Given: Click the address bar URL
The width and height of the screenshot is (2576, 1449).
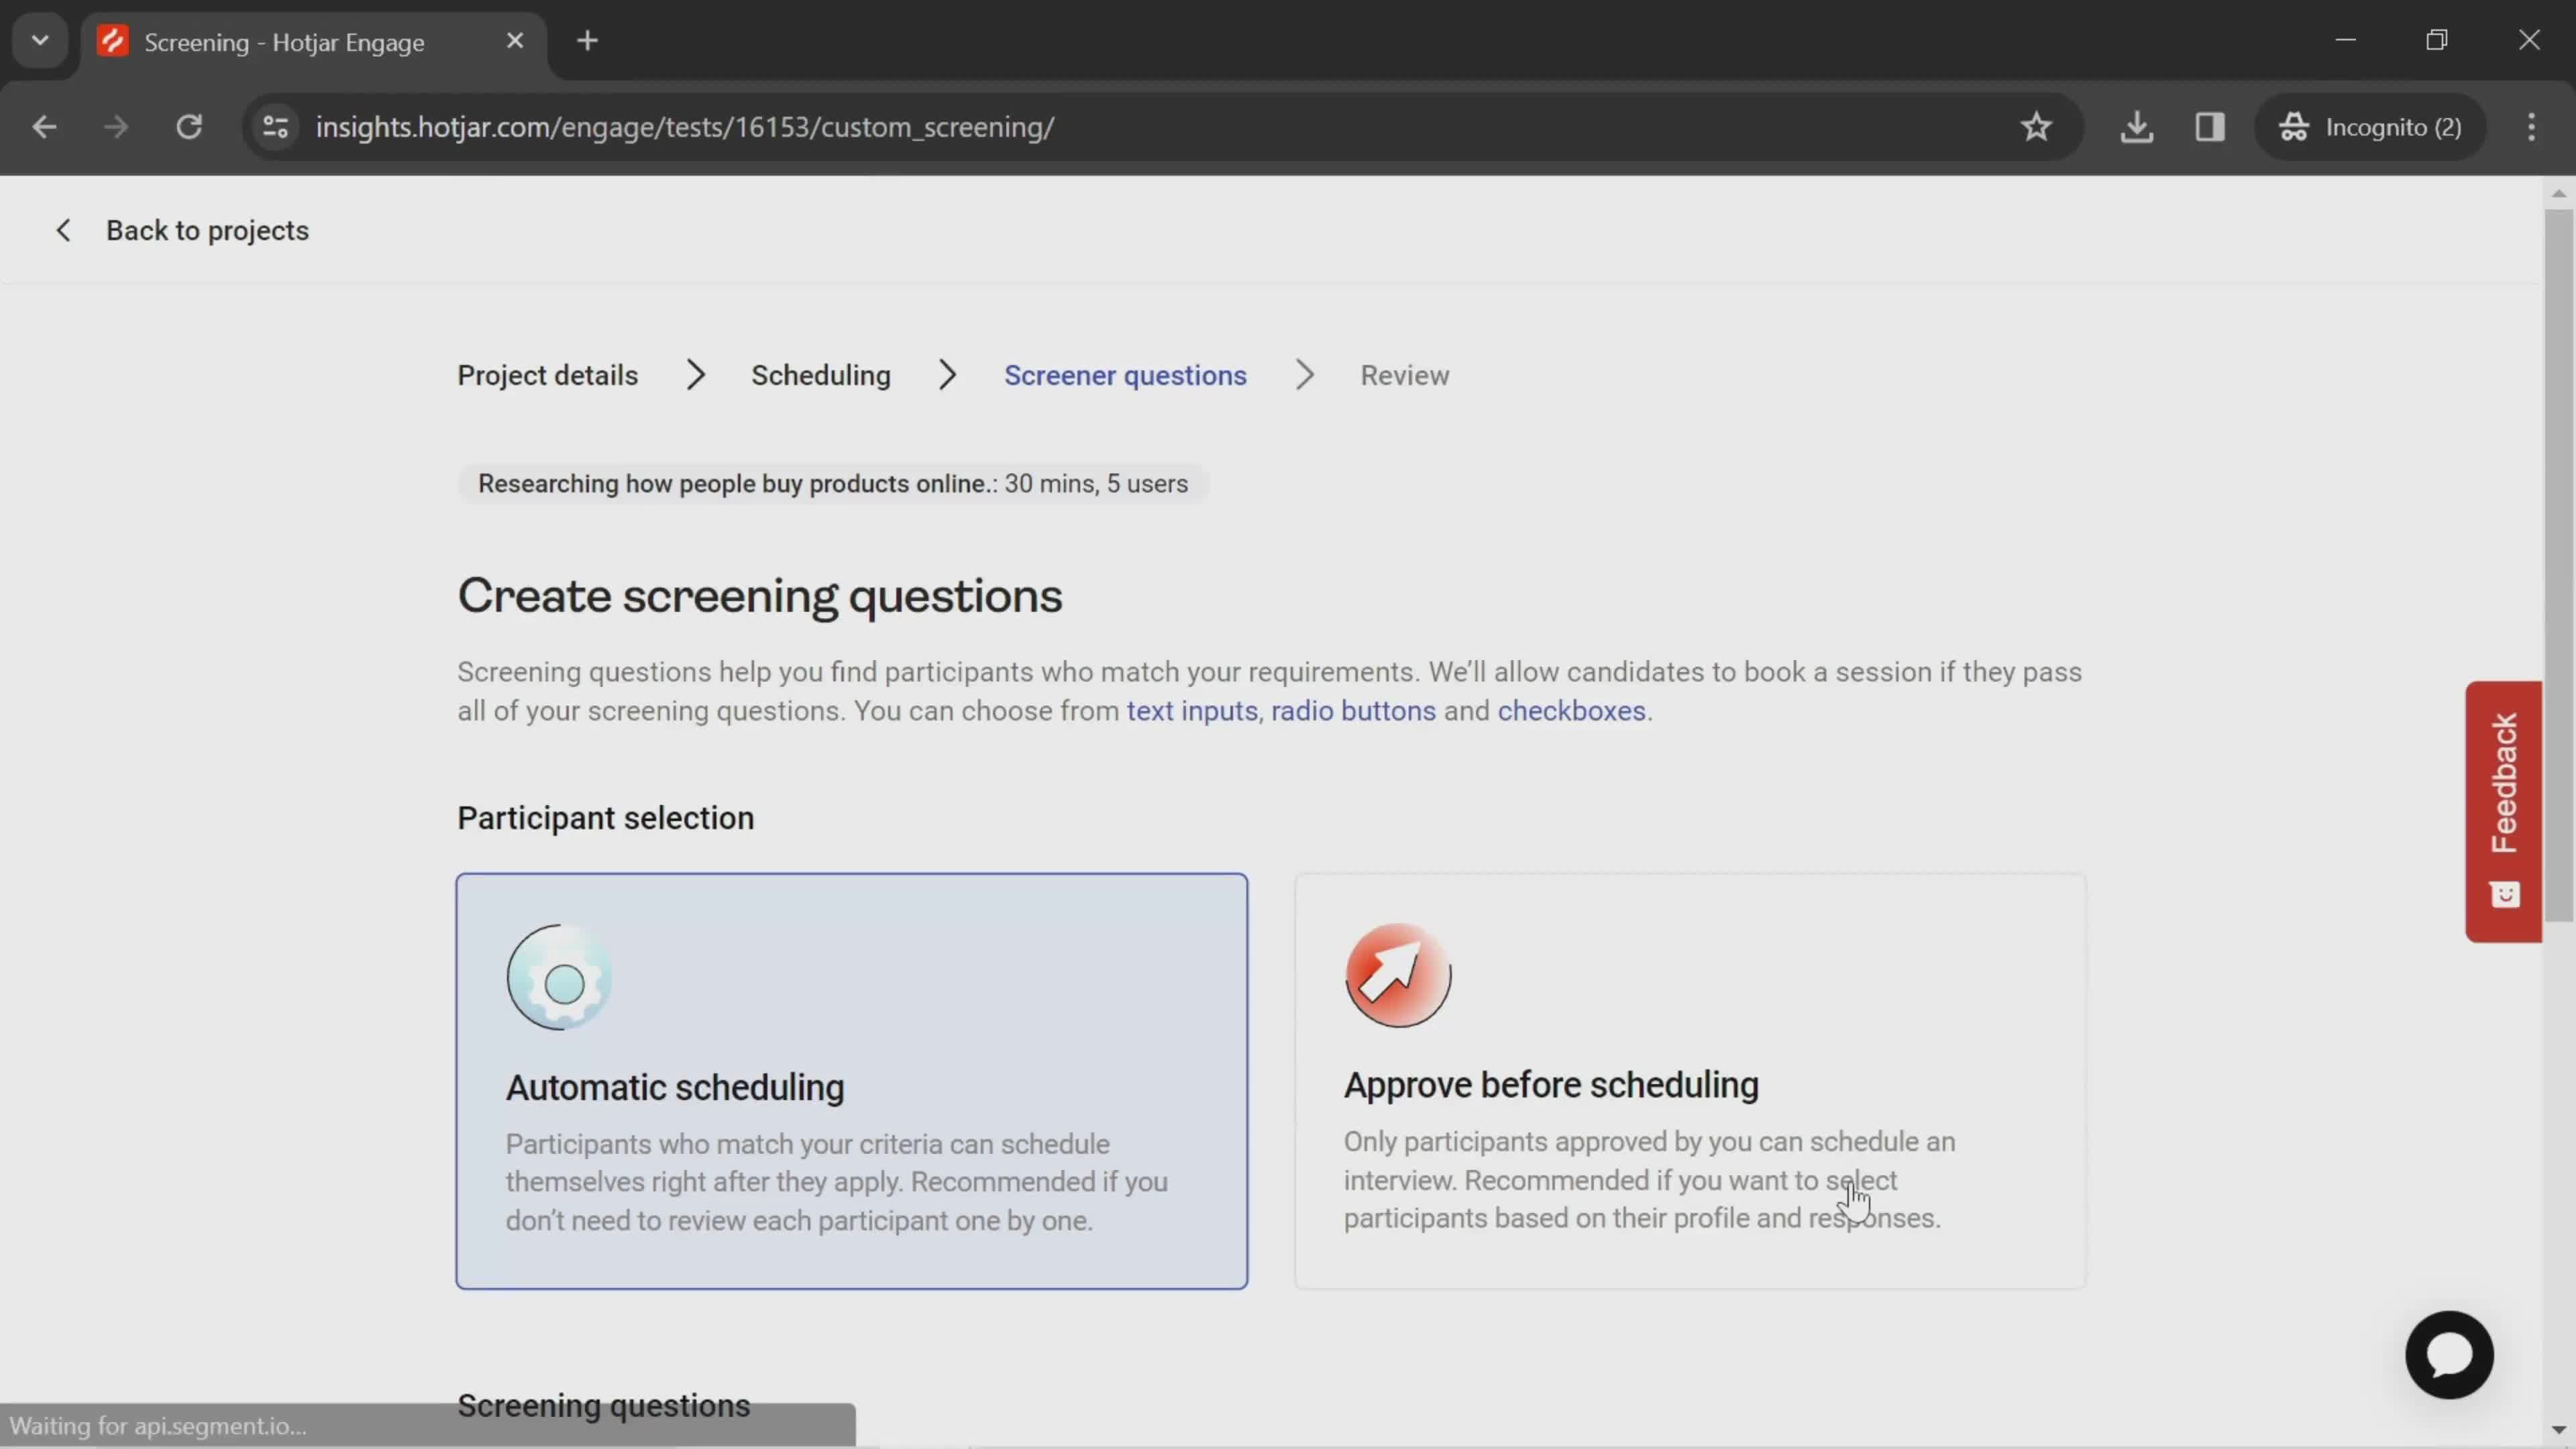Looking at the screenshot, I should [685, 127].
